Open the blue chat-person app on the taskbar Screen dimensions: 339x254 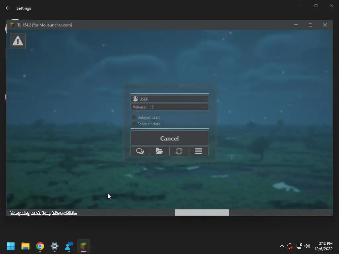(x=69, y=246)
